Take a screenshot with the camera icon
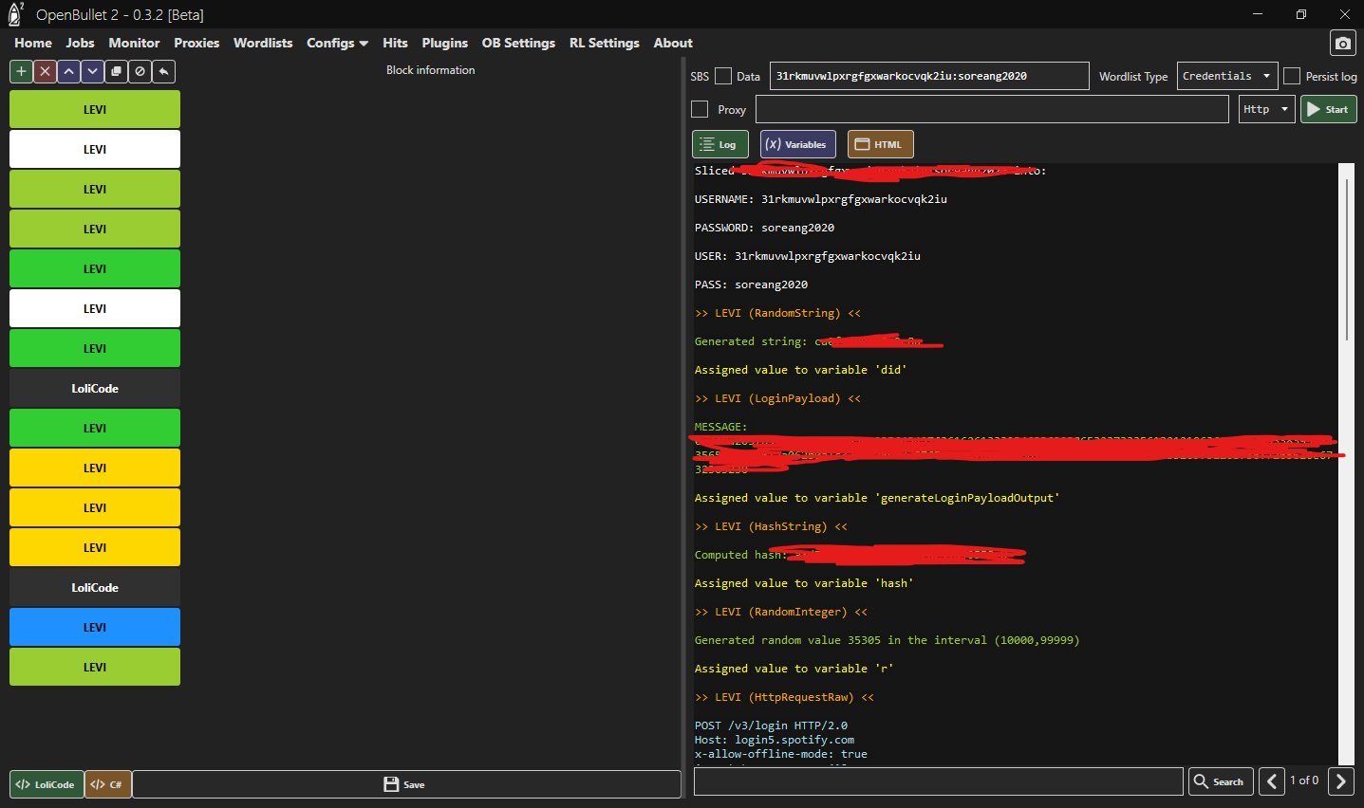This screenshot has height=808, width=1364. (x=1342, y=44)
